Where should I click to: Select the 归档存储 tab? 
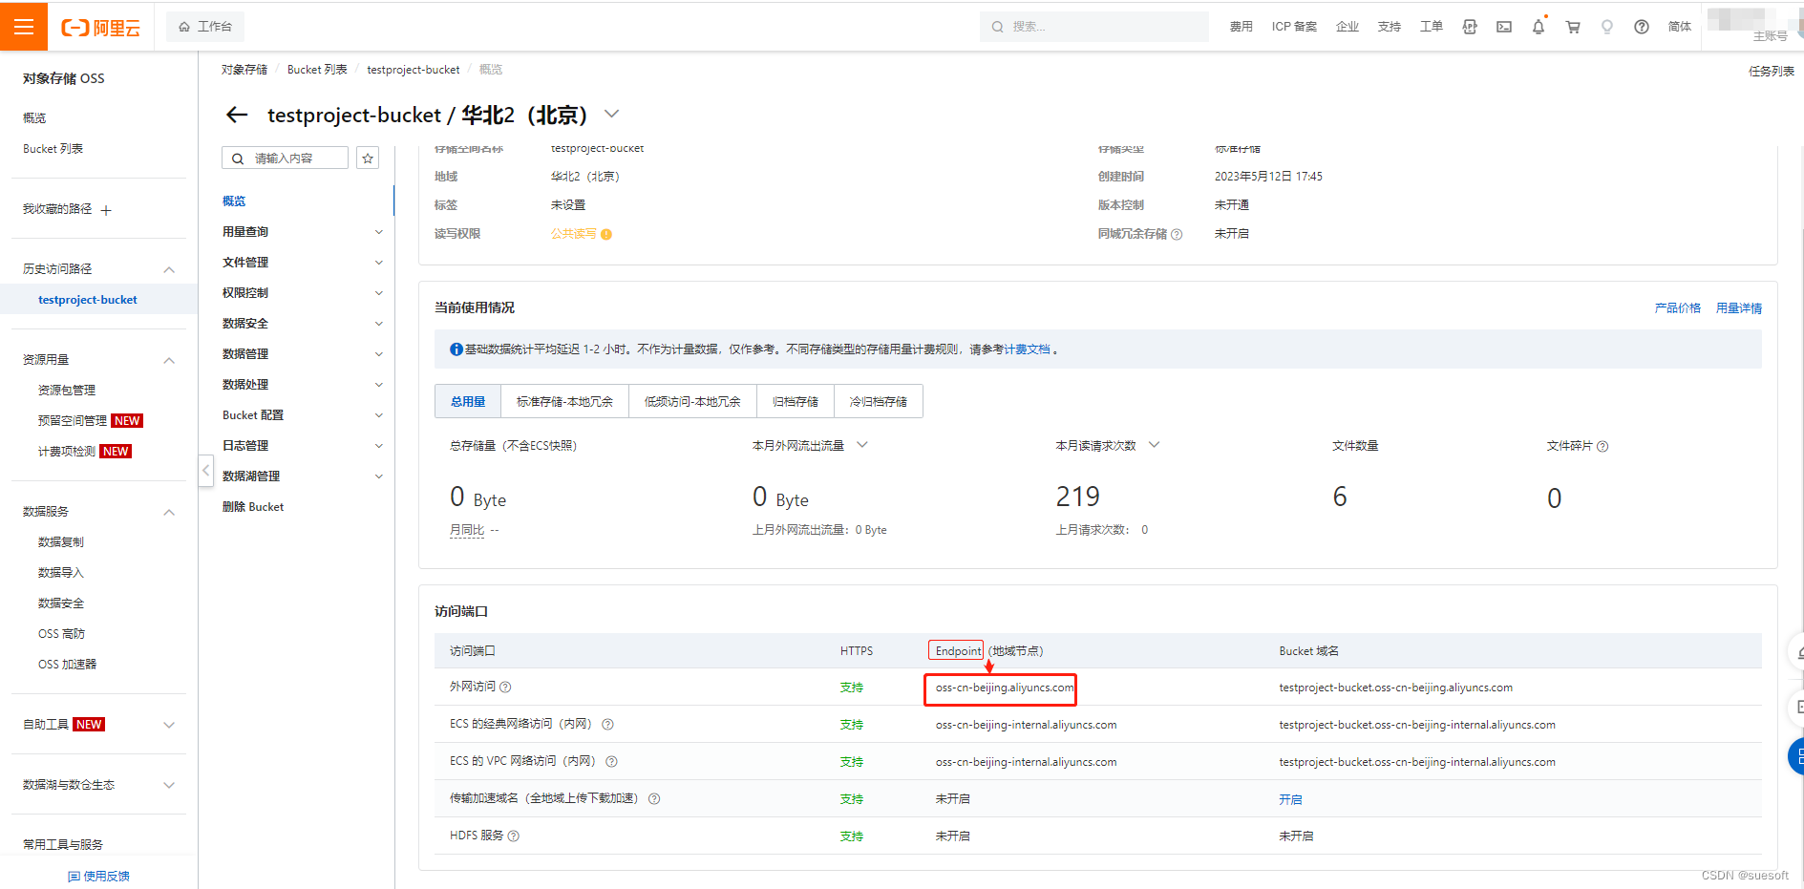796,402
